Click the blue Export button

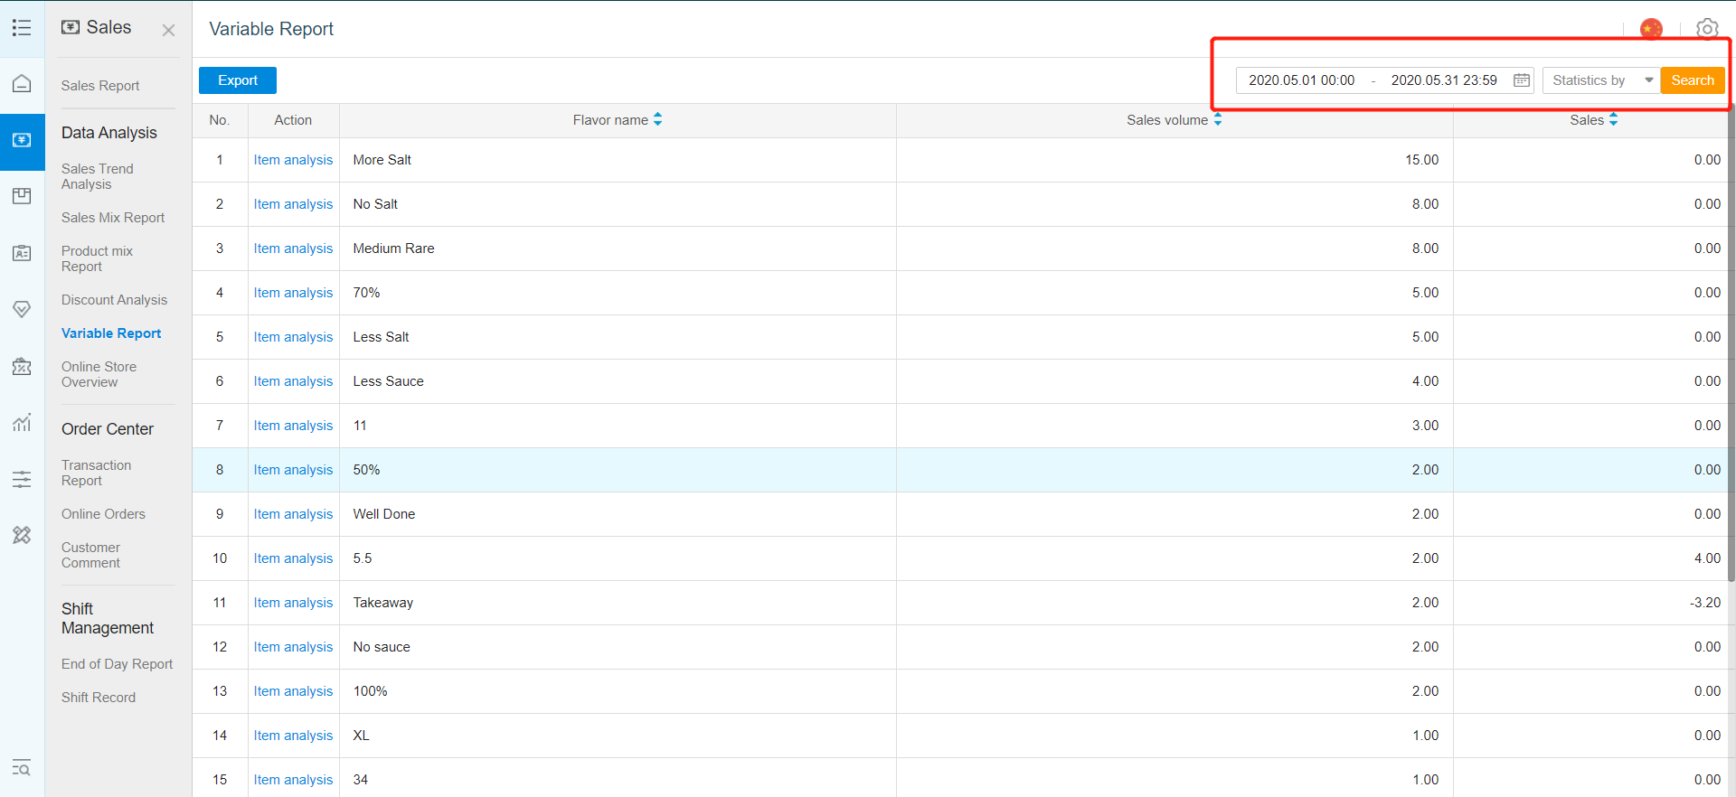click(238, 80)
